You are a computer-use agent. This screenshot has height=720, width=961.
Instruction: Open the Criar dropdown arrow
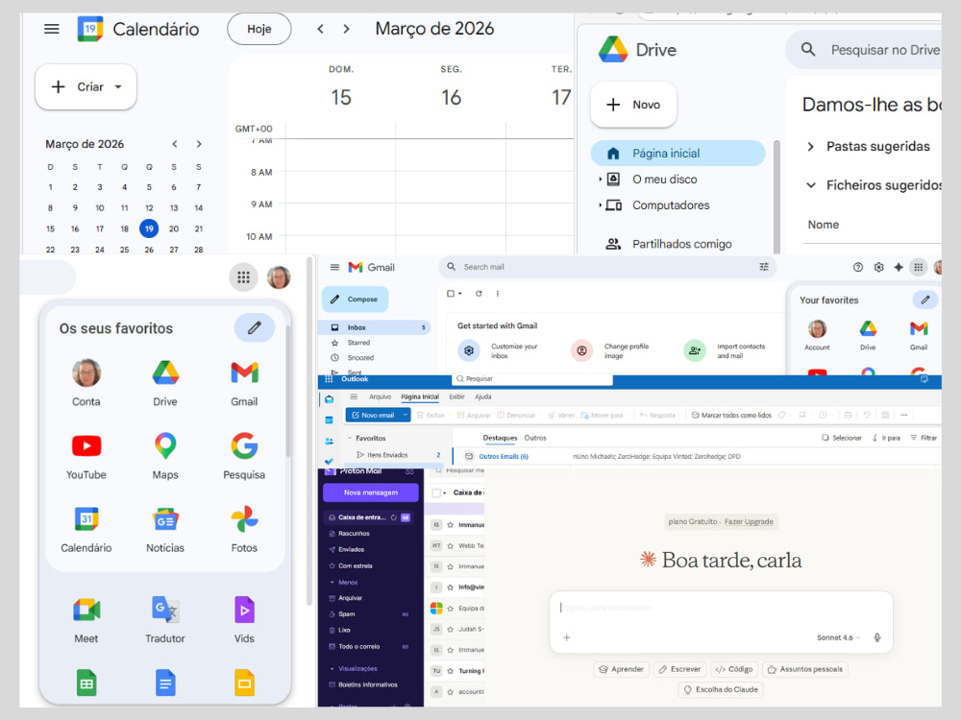[118, 87]
